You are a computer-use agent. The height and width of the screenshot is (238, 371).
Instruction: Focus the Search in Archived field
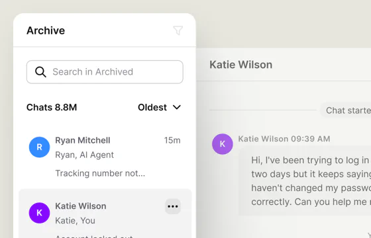(105, 72)
